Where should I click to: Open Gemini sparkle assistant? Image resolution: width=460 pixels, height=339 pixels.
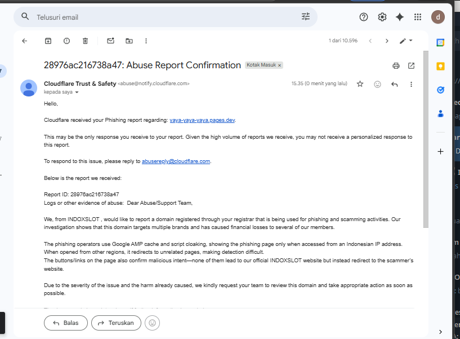[x=400, y=17]
